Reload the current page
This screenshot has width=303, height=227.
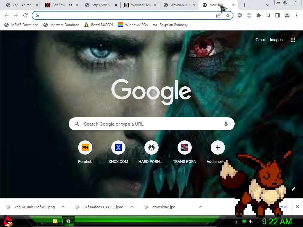25,15
